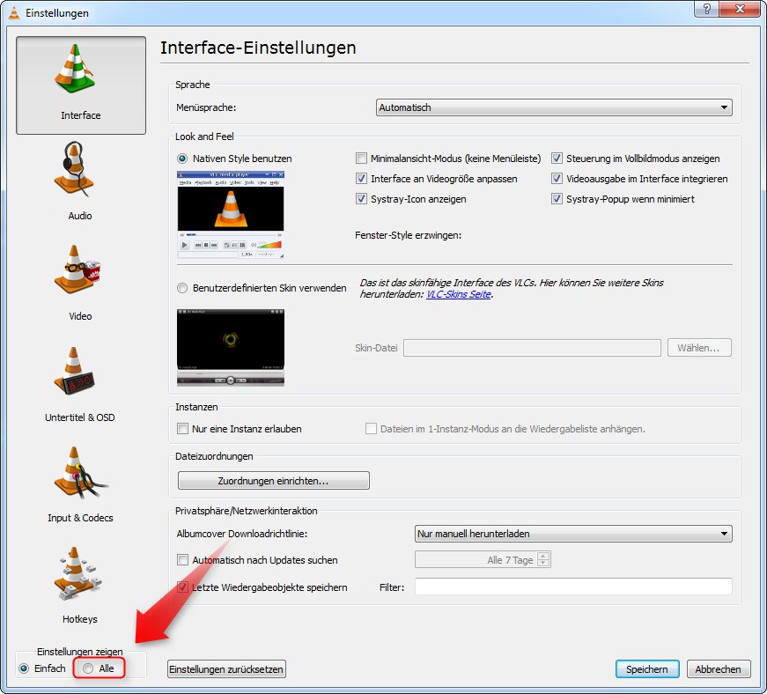Open Untertitel & OSD settings icon

coord(79,373)
